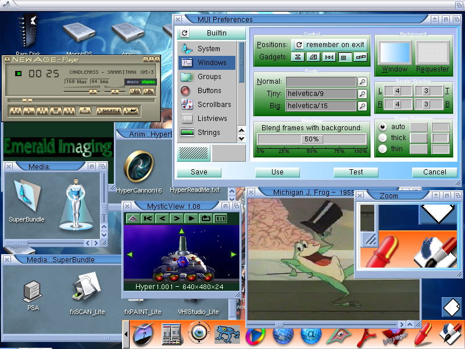Open the Groups settings page

coord(207,77)
